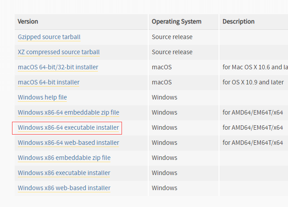Screen dimensions: 288x207
Task: Click the Description column header
Action: 239,21
